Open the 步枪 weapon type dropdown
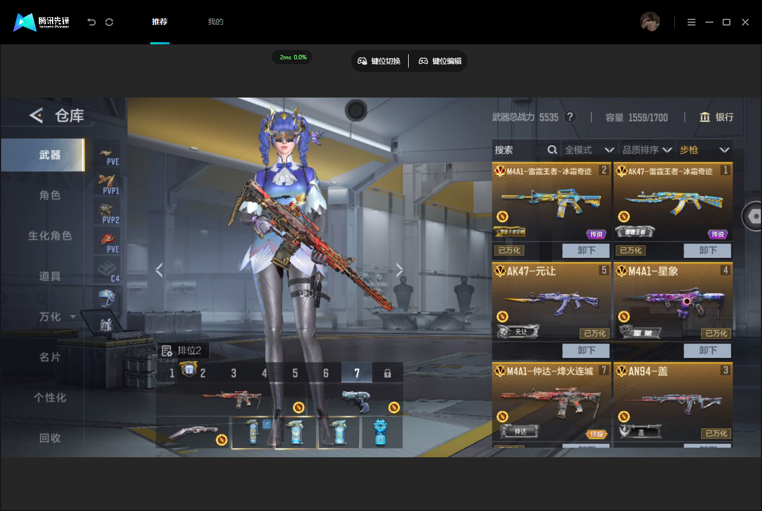Viewport: 762px width, 511px height. point(704,150)
